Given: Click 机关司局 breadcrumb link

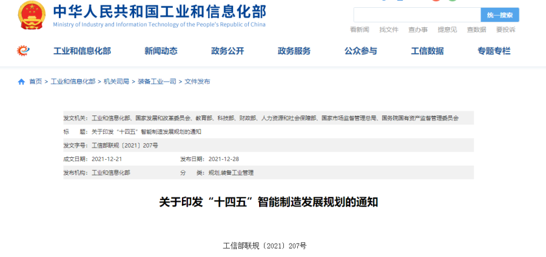Looking at the screenshot, I should (116, 82).
